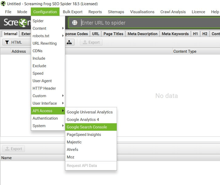
Task: Expand the Content submenu
Action: click(x=48, y=28)
